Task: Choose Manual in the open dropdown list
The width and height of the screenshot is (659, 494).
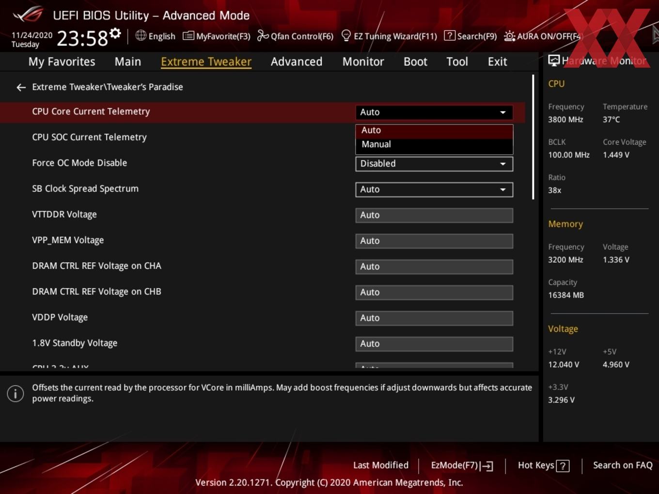Action: click(434, 144)
